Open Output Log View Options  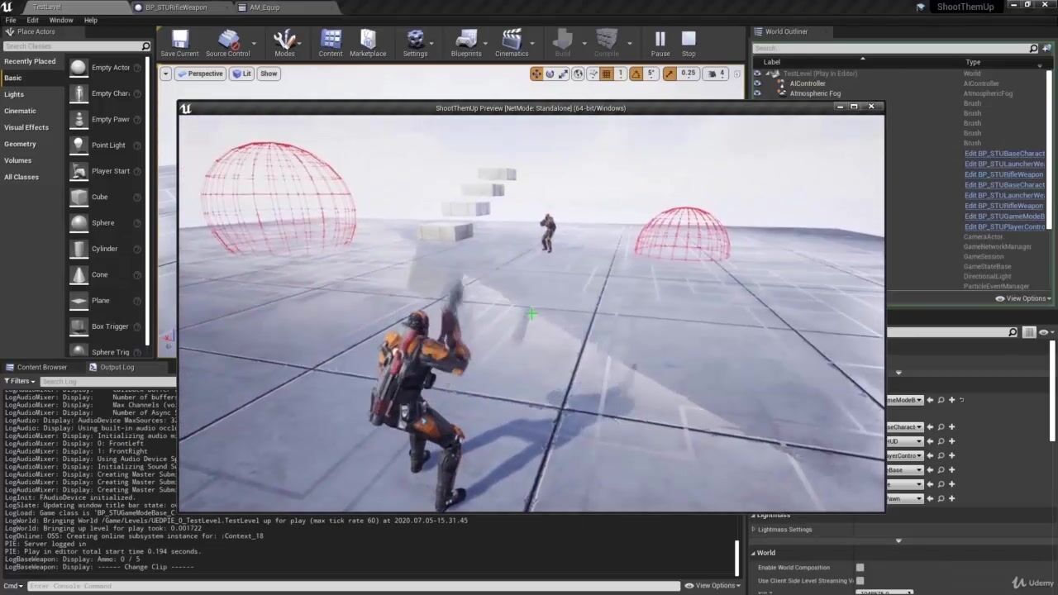[713, 585]
